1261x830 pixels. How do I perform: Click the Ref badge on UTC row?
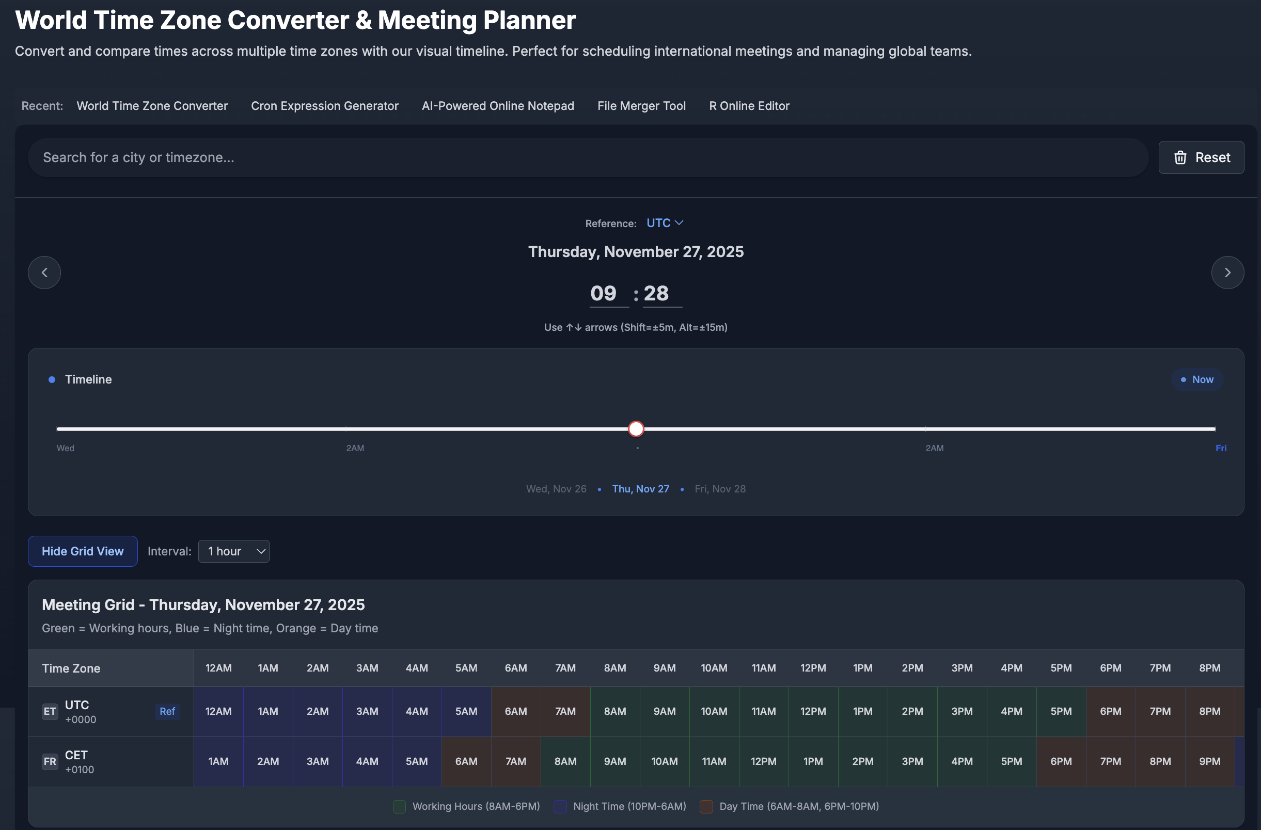pos(167,711)
